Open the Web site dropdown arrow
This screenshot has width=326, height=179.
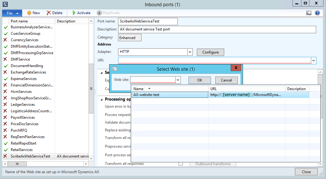(178, 80)
